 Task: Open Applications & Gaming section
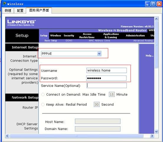(111, 36)
